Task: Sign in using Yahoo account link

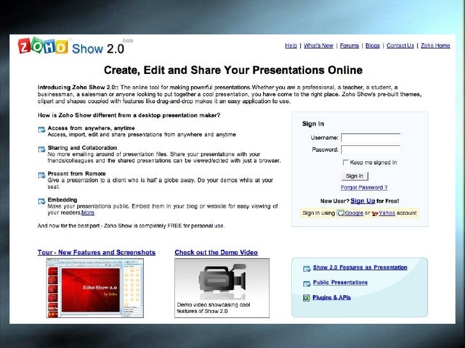Action: click(x=386, y=213)
